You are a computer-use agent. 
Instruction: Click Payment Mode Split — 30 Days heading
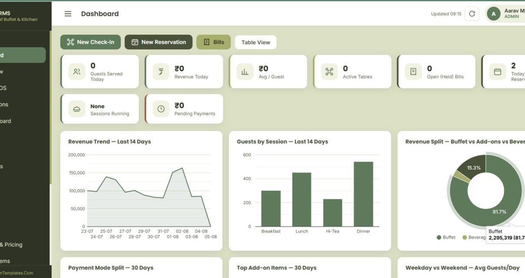[x=111, y=268]
